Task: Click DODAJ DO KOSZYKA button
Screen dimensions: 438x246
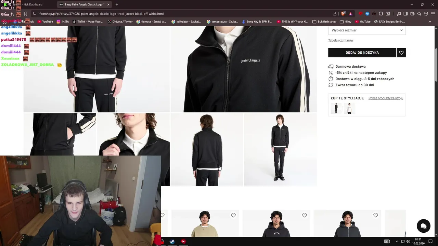Action: [x=362, y=53]
